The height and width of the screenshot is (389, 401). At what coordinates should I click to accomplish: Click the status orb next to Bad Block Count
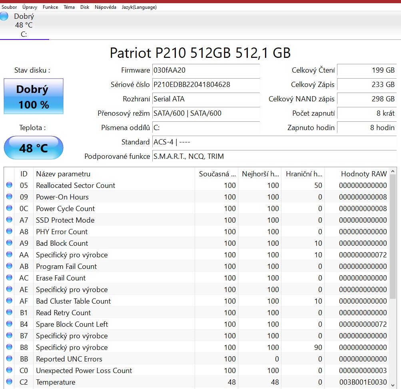tap(9, 243)
